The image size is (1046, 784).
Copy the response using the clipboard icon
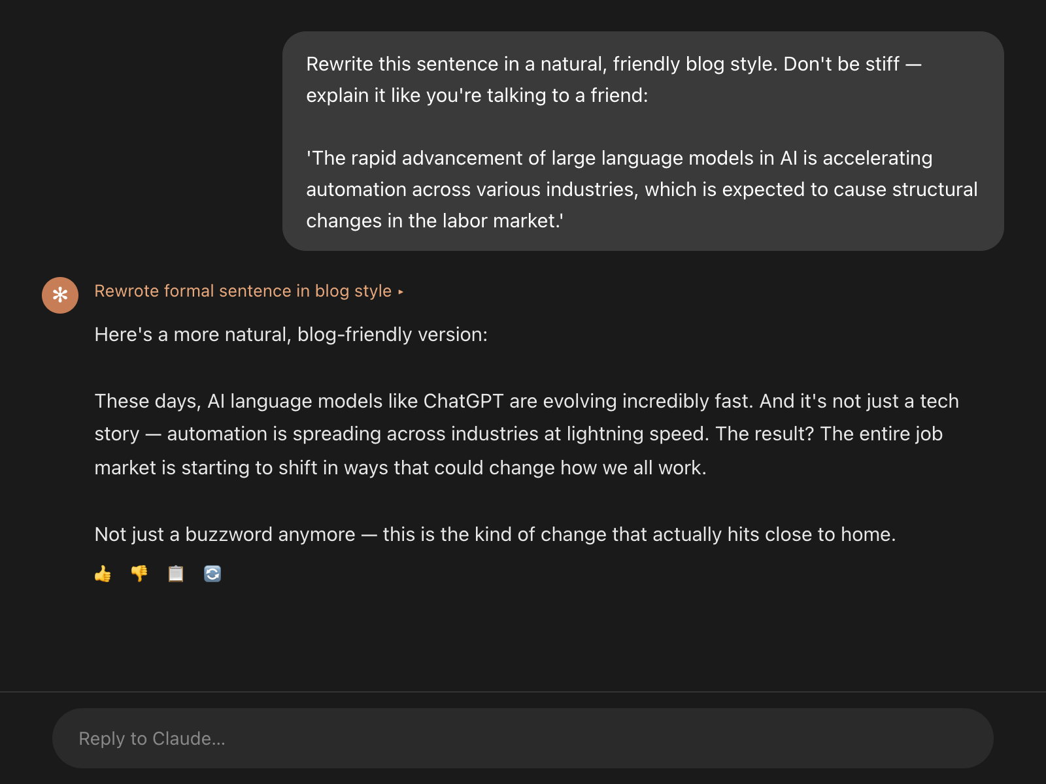(175, 573)
